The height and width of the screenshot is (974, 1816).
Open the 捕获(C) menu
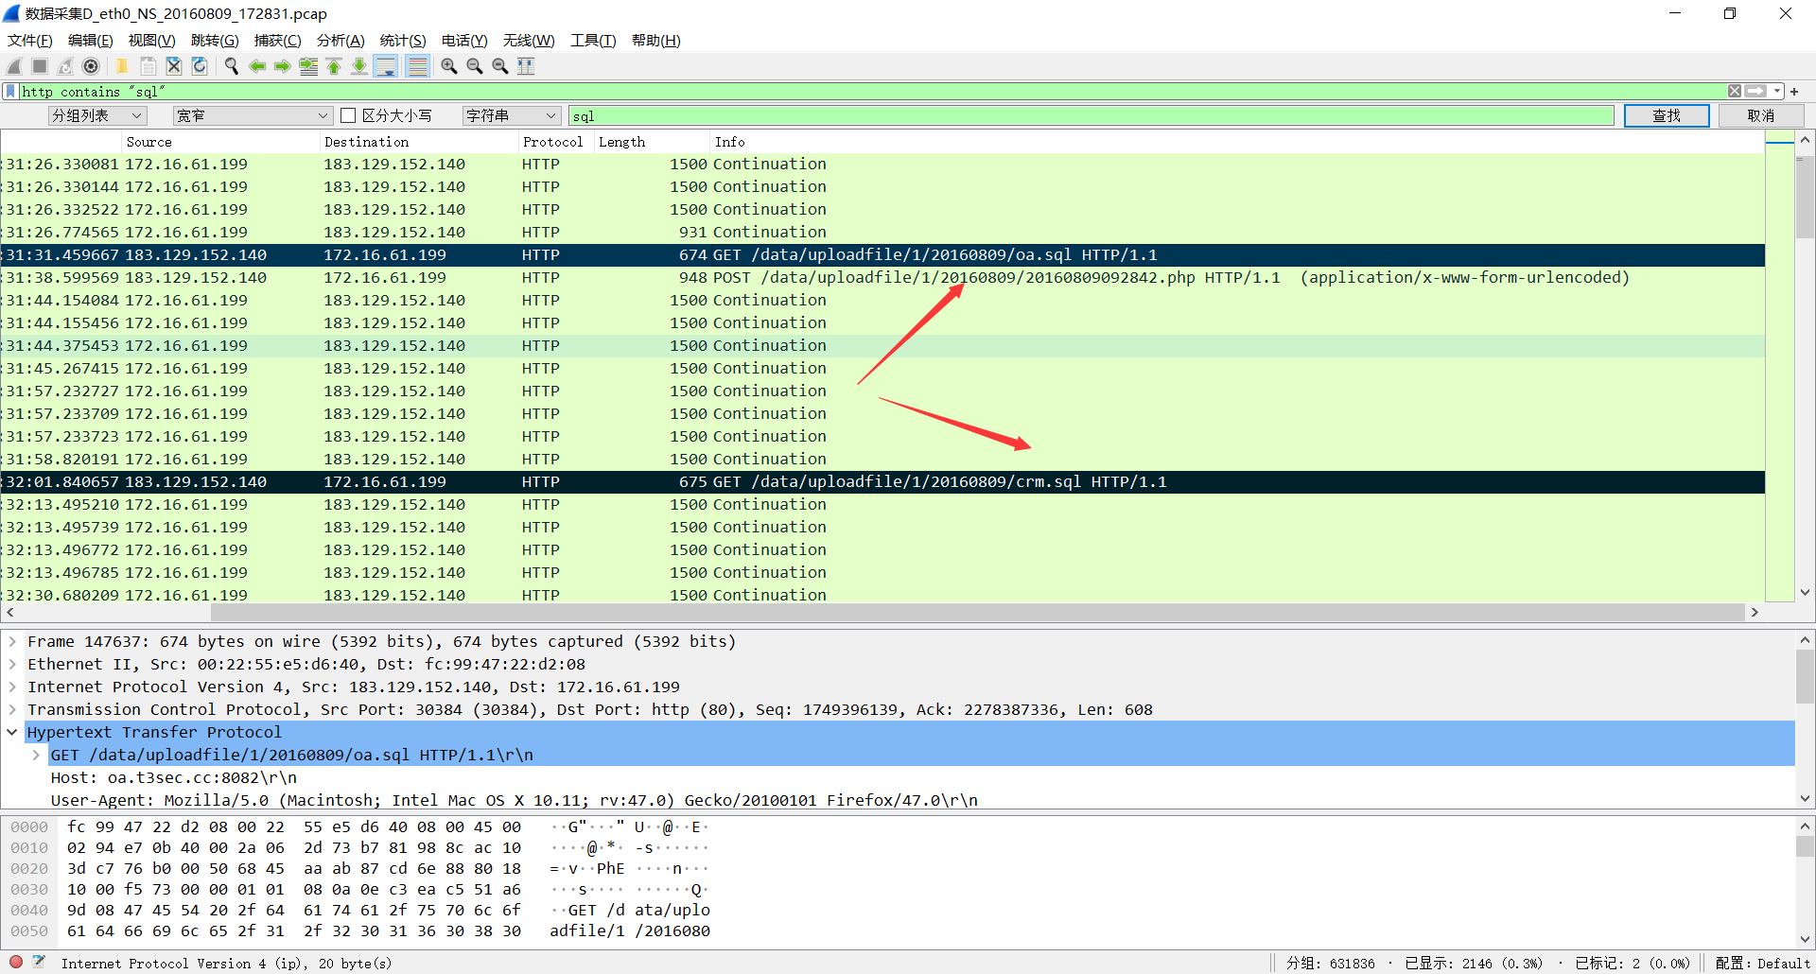(x=278, y=41)
